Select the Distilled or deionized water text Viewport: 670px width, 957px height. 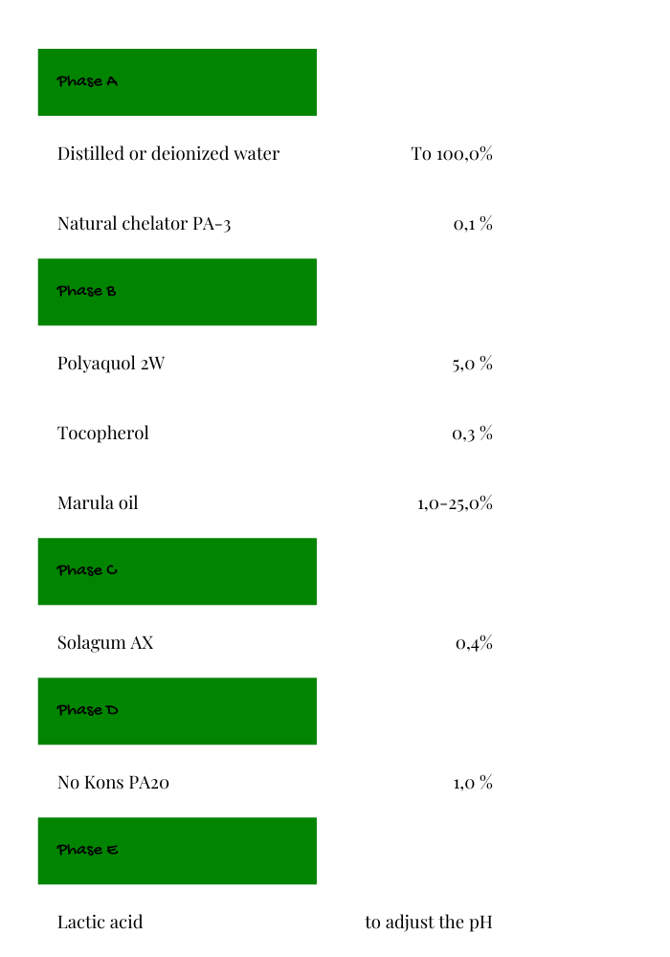pyautogui.click(x=168, y=153)
